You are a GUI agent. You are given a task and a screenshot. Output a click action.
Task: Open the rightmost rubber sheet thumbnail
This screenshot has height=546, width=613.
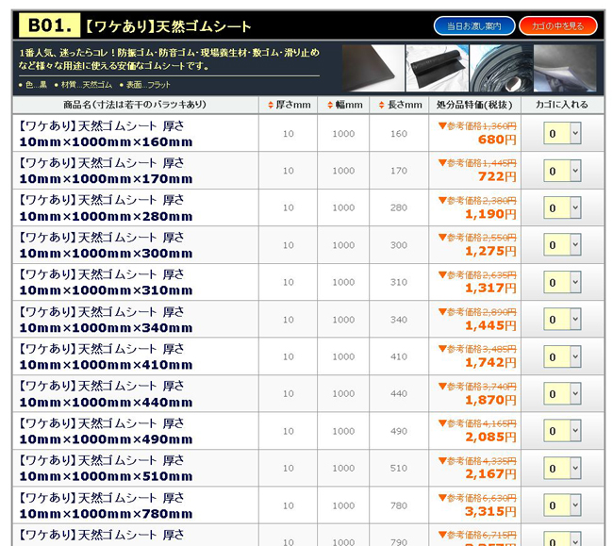(565, 68)
